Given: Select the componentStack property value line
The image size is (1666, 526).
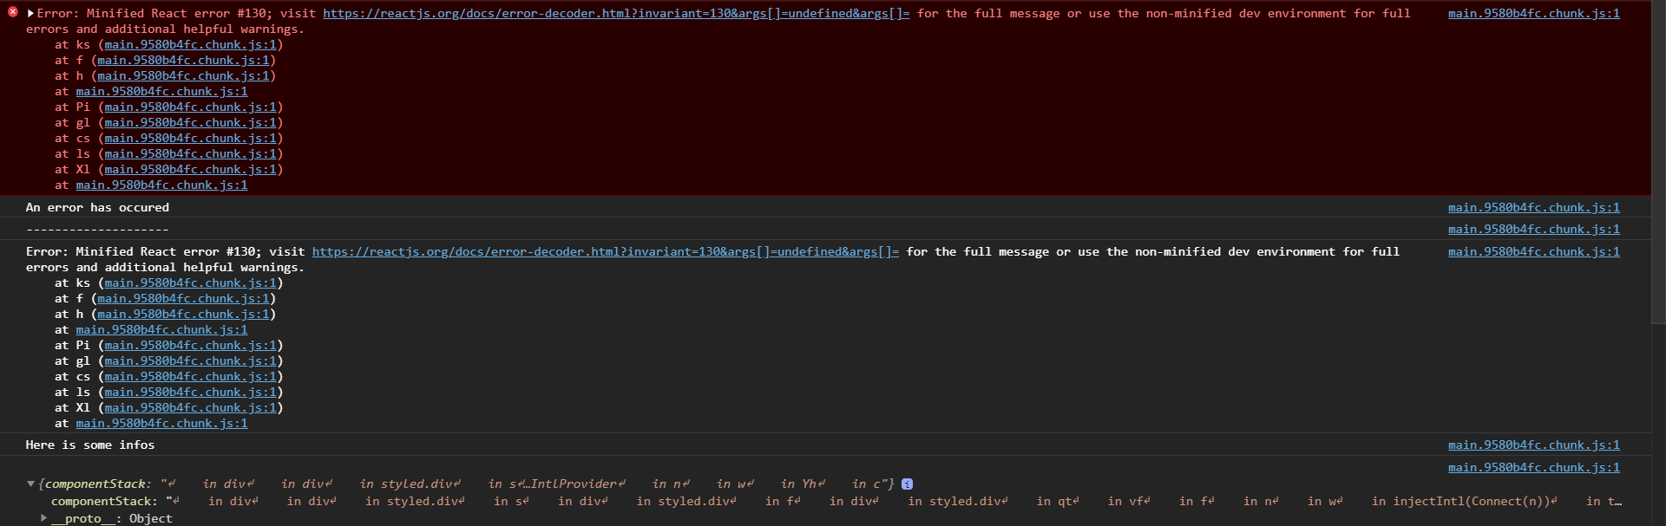Looking at the screenshot, I should [x=836, y=501].
